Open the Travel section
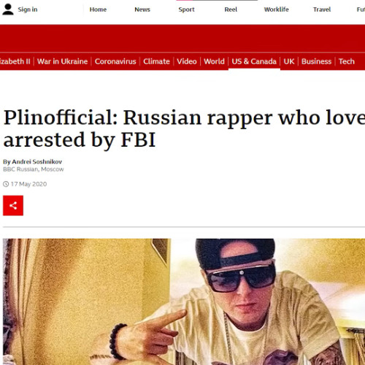The width and height of the screenshot is (365, 365). (322, 9)
